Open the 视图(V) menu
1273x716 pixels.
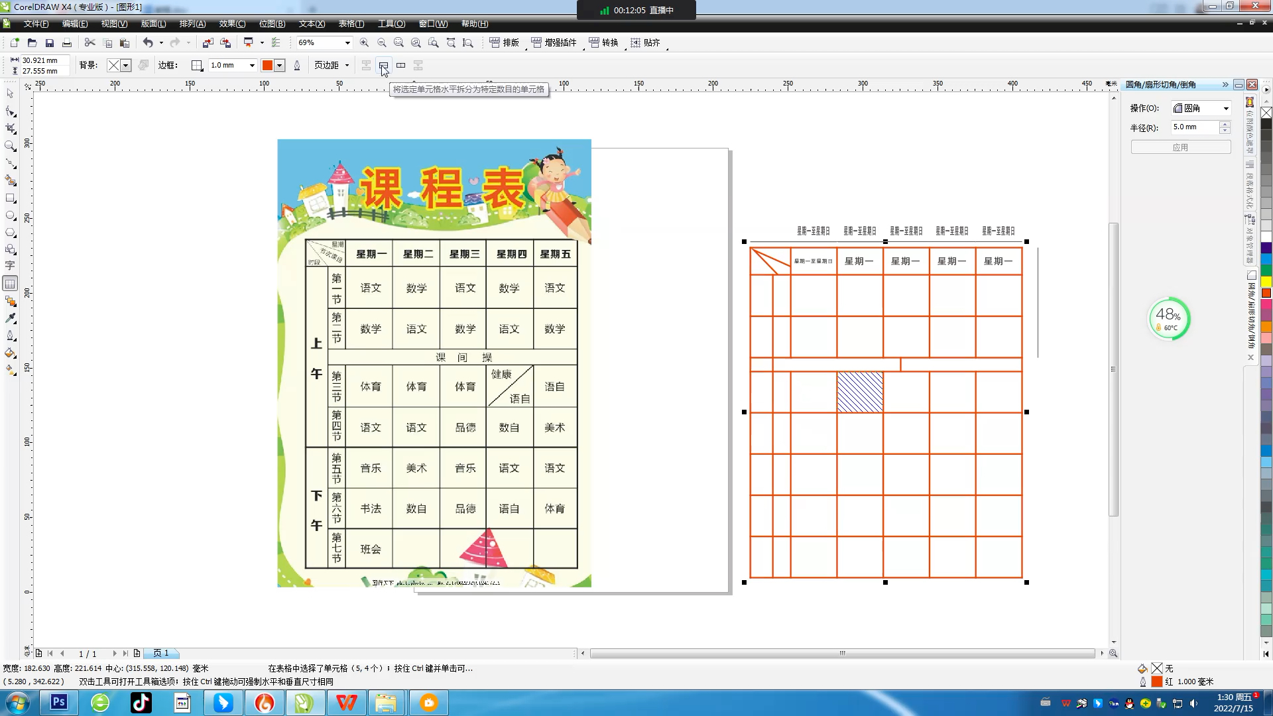click(x=114, y=24)
